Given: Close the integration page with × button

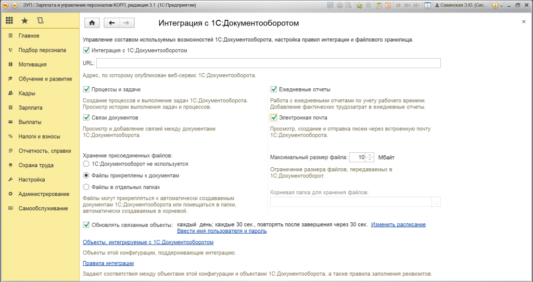Looking at the screenshot, I should 524,22.
